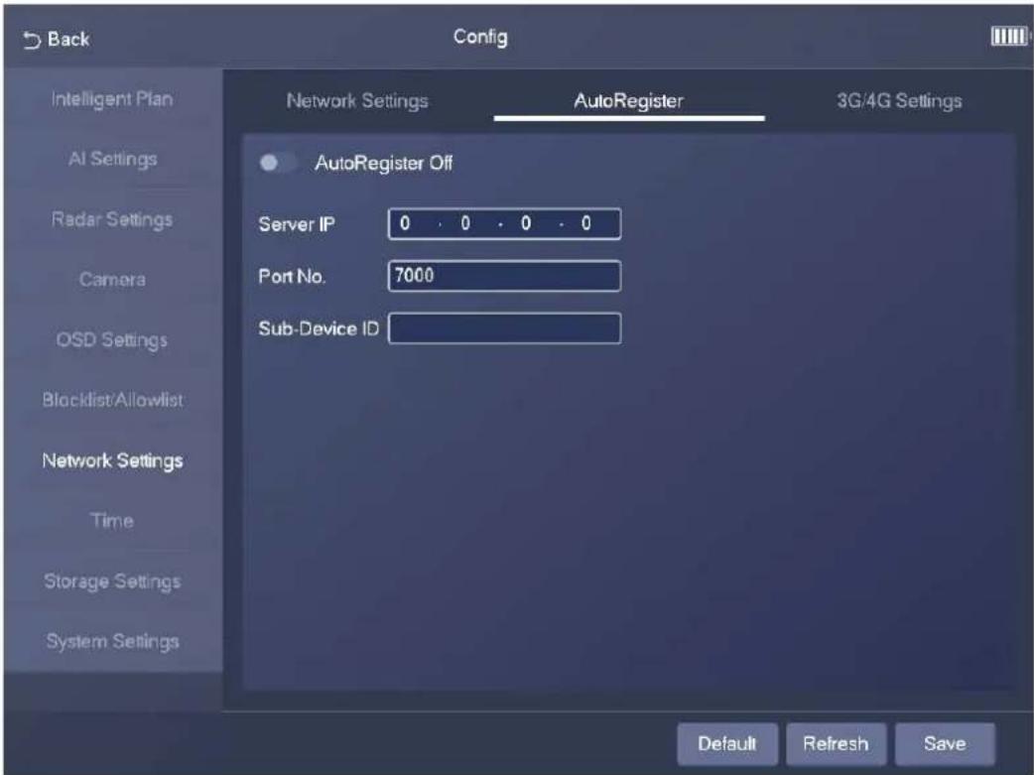
Task: Open AI Settings in sidebar
Action: click(x=113, y=159)
